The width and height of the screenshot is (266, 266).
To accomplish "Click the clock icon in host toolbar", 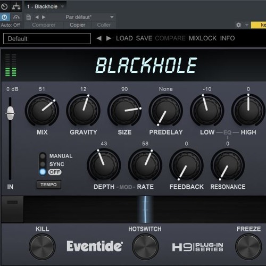I will (x=4, y=6).
